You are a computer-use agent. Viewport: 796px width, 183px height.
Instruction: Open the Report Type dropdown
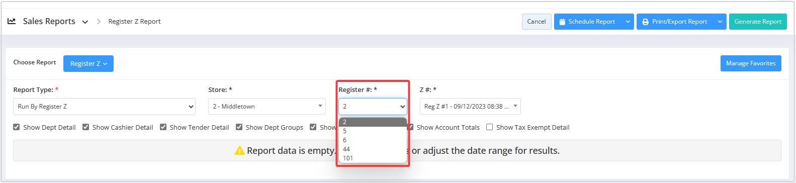click(104, 107)
